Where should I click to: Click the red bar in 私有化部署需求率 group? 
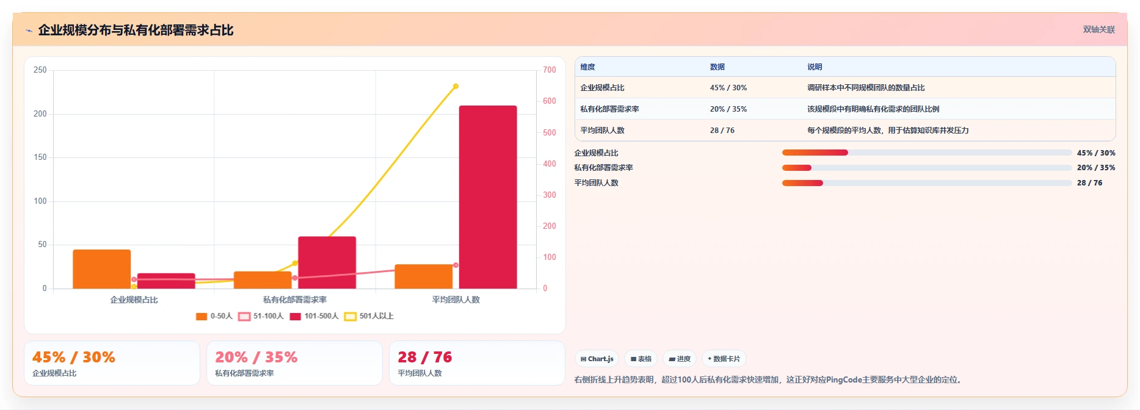(327, 262)
